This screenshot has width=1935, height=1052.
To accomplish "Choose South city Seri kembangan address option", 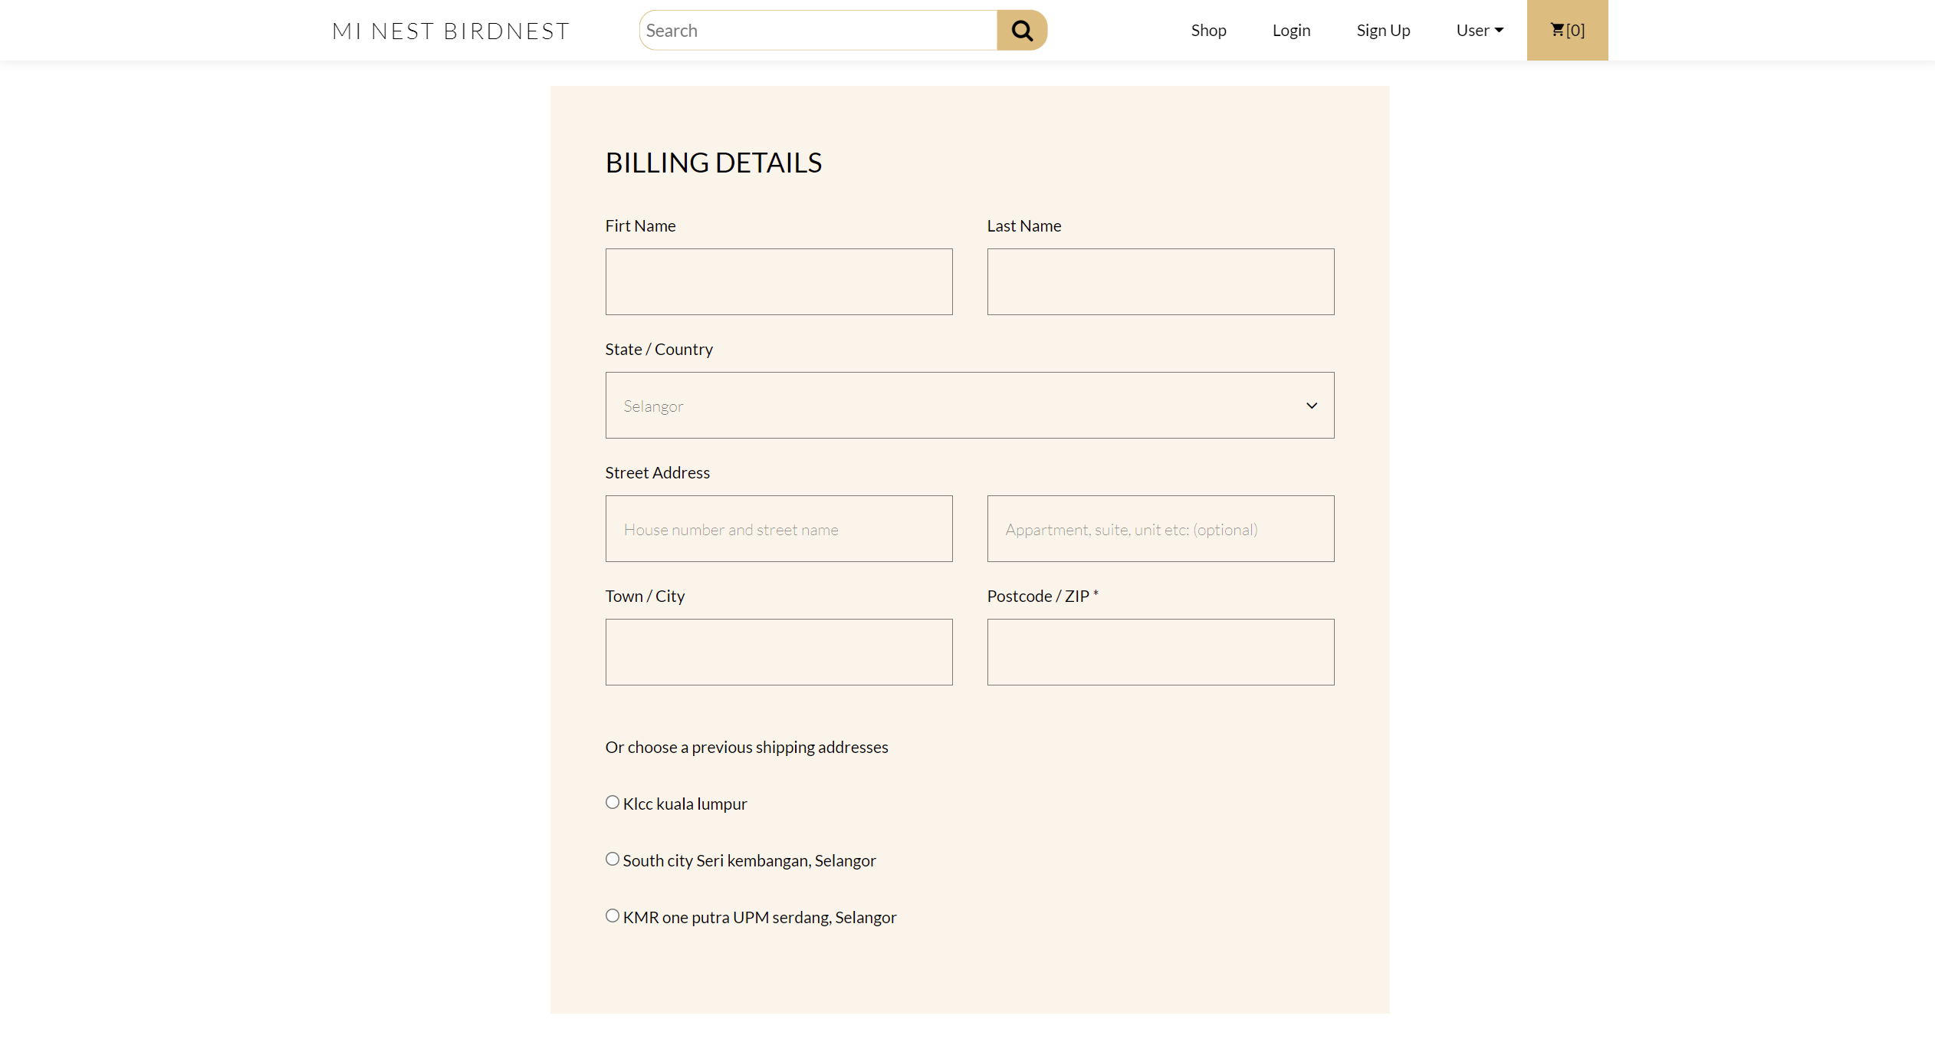I will pos(612,858).
